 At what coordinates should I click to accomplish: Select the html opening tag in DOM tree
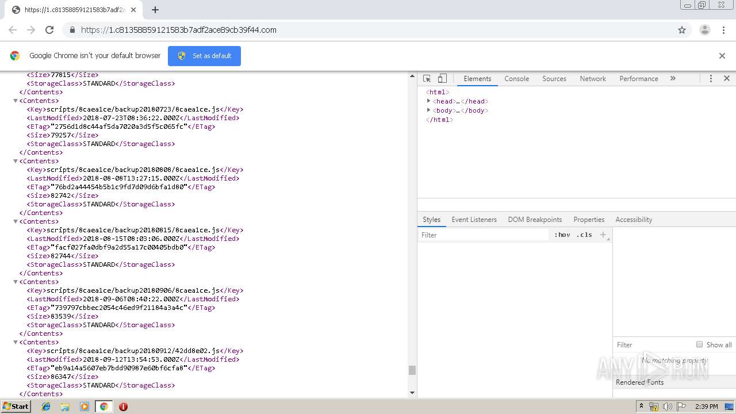(438, 92)
